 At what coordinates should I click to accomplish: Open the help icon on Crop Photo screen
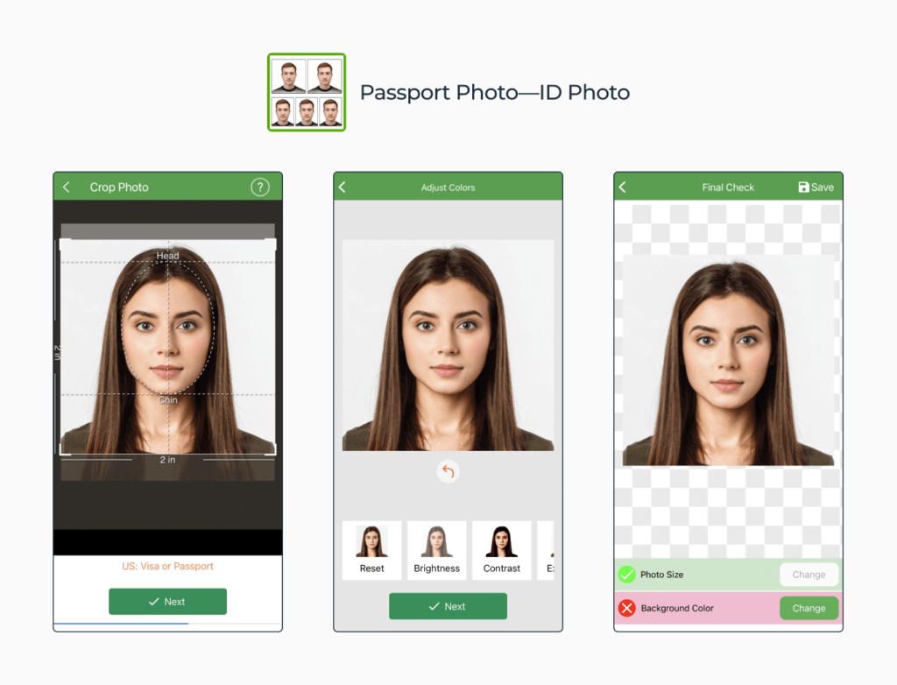(260, 186)
